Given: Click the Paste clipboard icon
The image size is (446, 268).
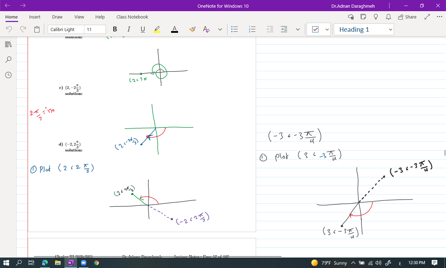Looking at the screenshot, I should (x=37, y=30).
